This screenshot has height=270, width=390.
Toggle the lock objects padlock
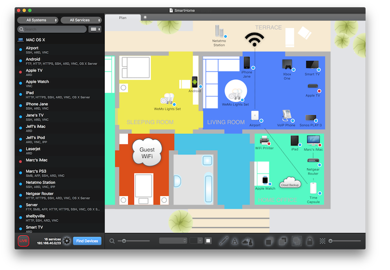(x=310, y=241)
